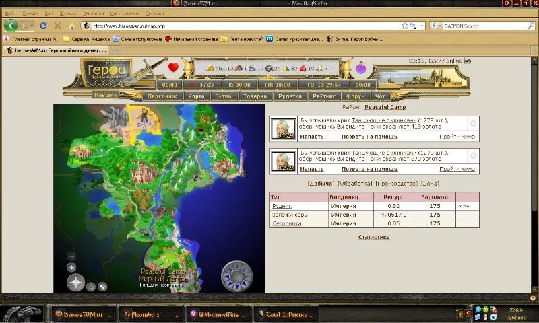Zoom in map with plus button
Screen dimensions: 539x323
tap(71, 267)
